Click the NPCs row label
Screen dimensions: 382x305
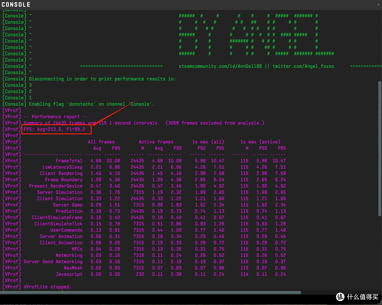[x=77, y=249]
